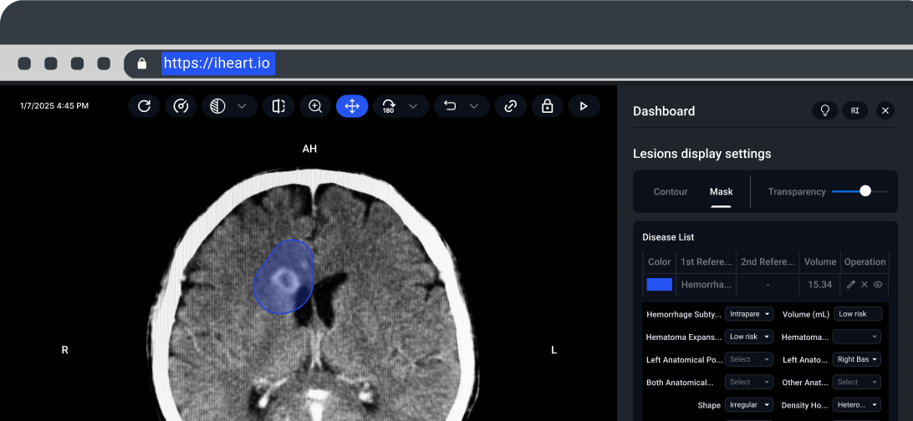Open the Hemorrhage Subtype dropdown

[749, 314]
